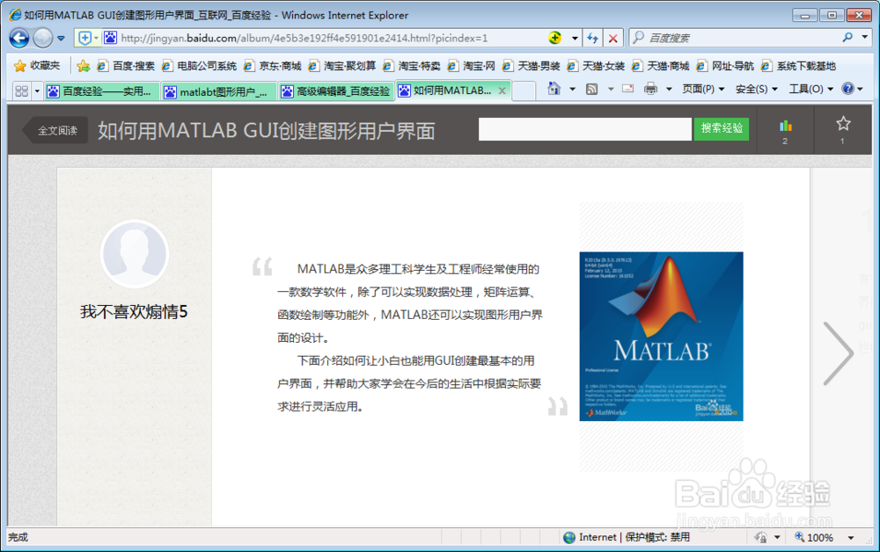Open the 淘宝·特卖 favorites link
Viewport: 880px width, 552px height.
pyautogui.click(x=411, y=66)
